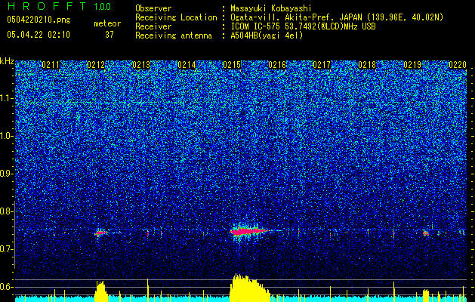This screenshot has width=475, height=302.
Task: Click the 0212 time marker
Action: (96, 65)
